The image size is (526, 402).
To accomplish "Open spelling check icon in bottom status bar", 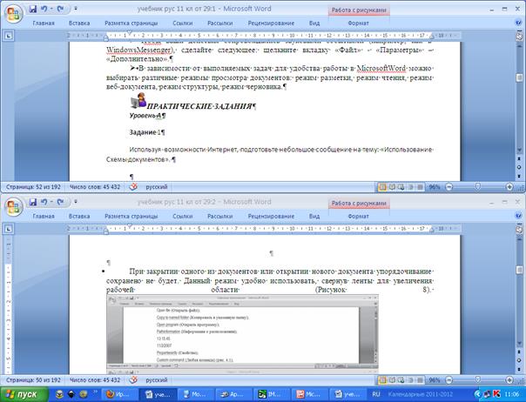I will (x=133, y=380).
